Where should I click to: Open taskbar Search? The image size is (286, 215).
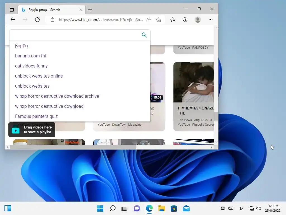pos(112,208)
